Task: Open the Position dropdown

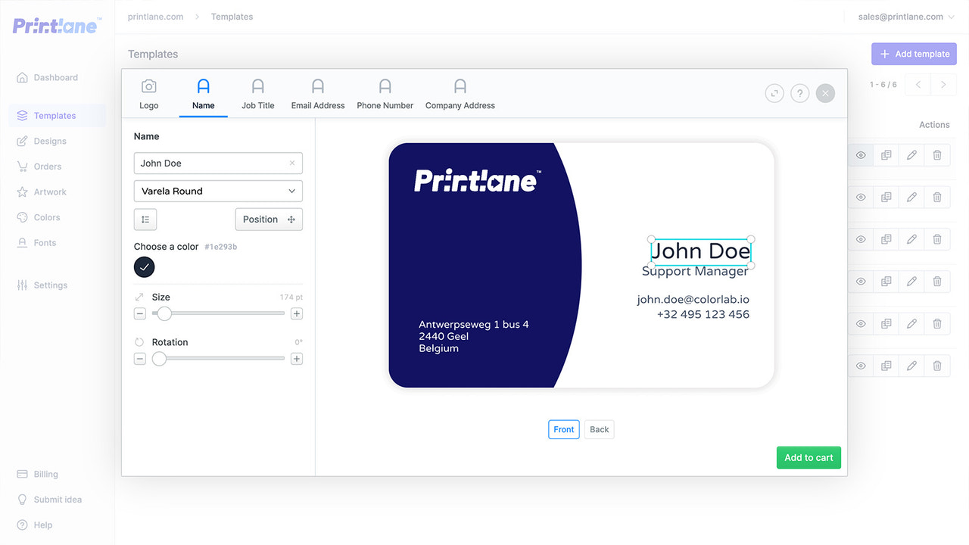Action: [269, 219]
